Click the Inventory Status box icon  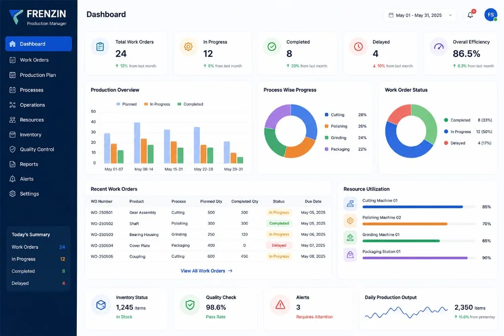tap(100, 305)
